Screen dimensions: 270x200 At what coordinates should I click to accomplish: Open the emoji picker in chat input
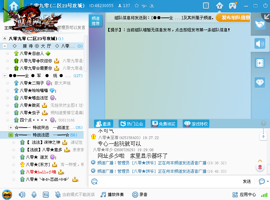(95, 181)
